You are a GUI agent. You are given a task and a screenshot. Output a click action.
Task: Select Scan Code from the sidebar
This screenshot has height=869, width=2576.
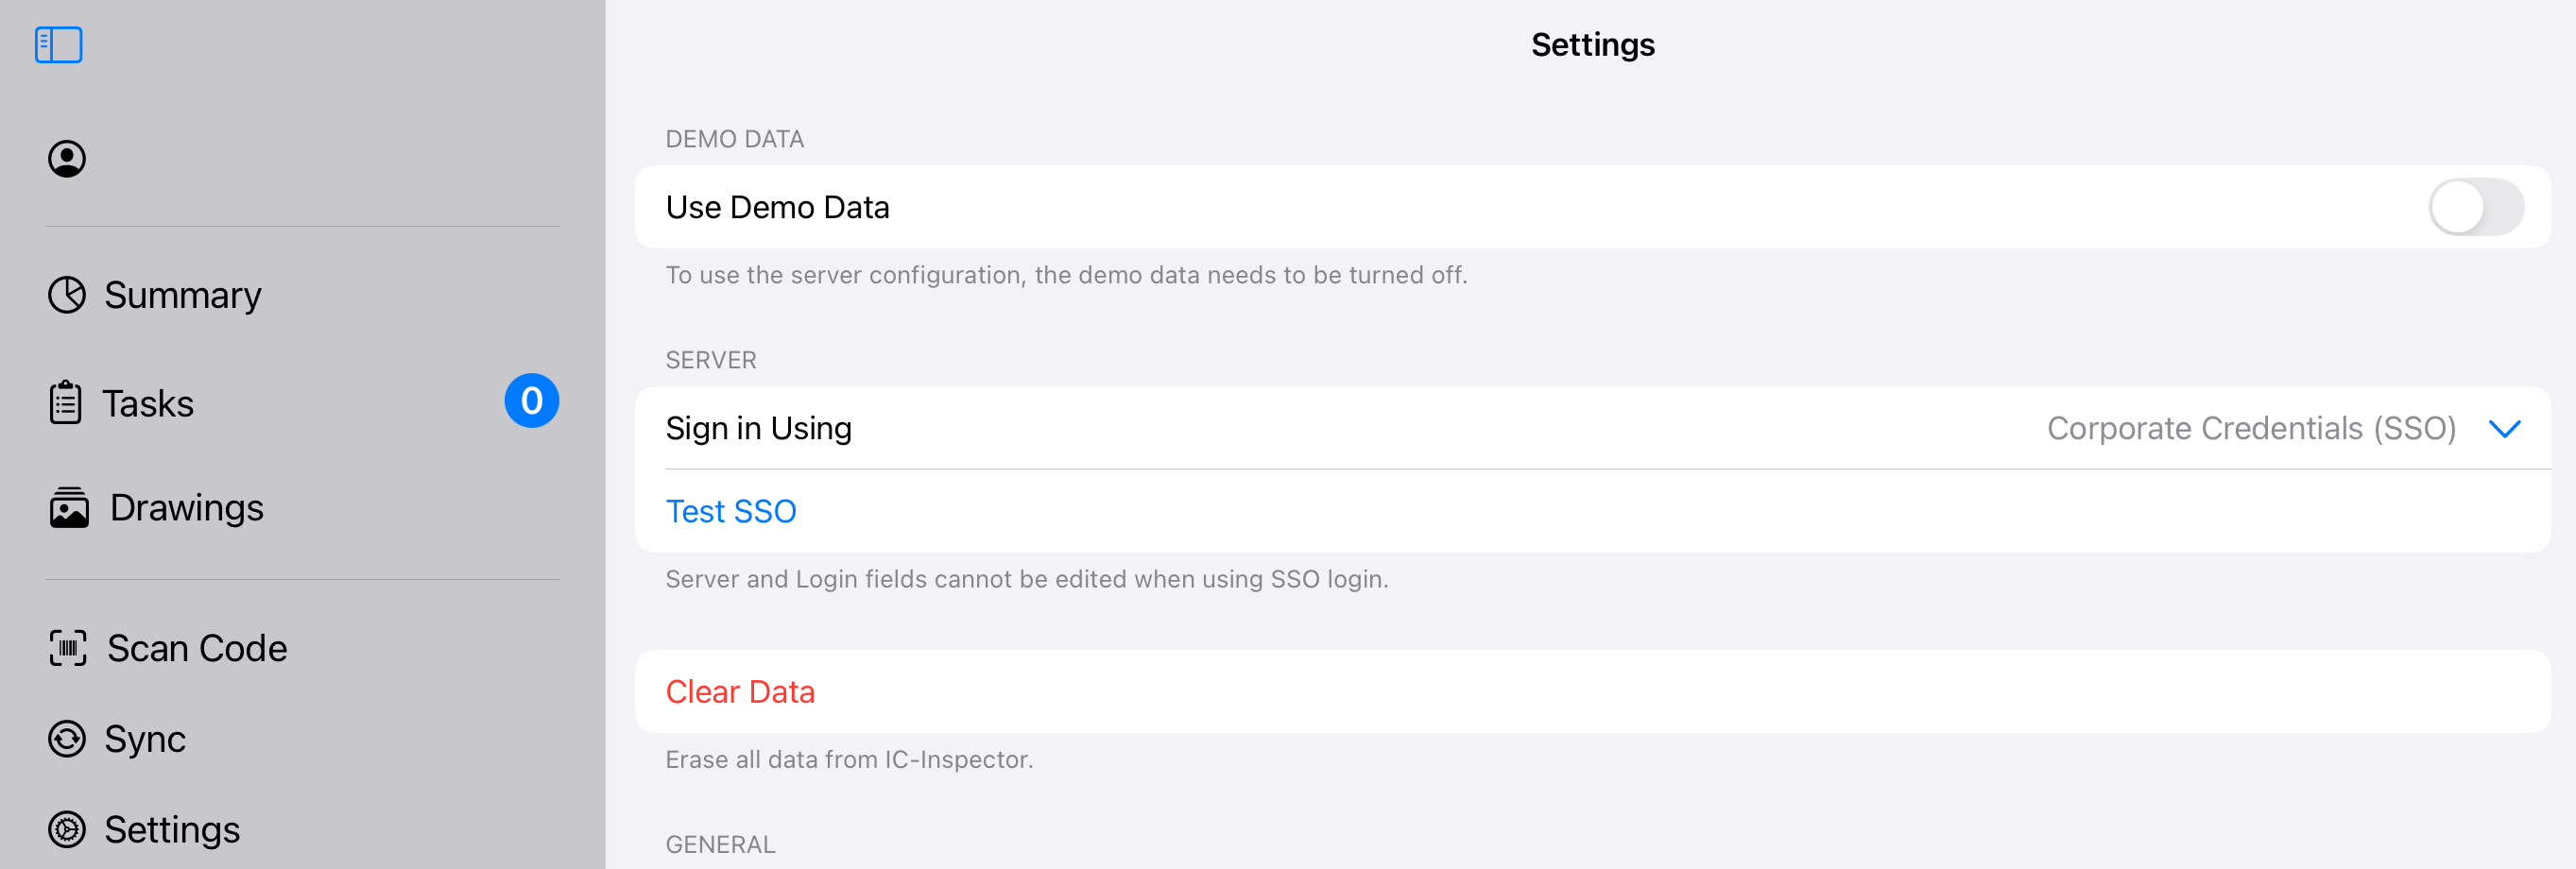[197, 648]
